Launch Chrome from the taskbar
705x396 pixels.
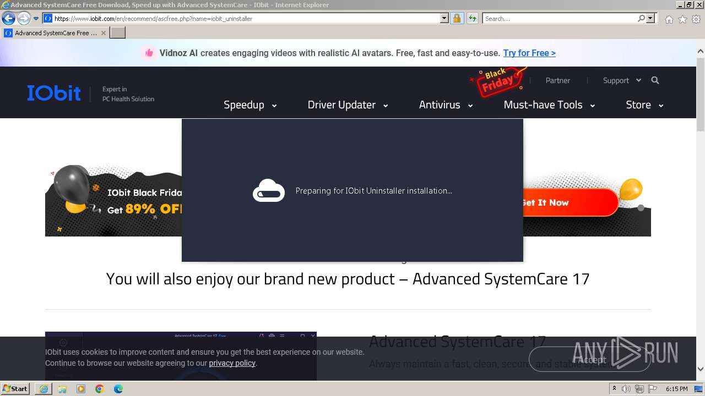pyautogui.click(x=100, y=389)
